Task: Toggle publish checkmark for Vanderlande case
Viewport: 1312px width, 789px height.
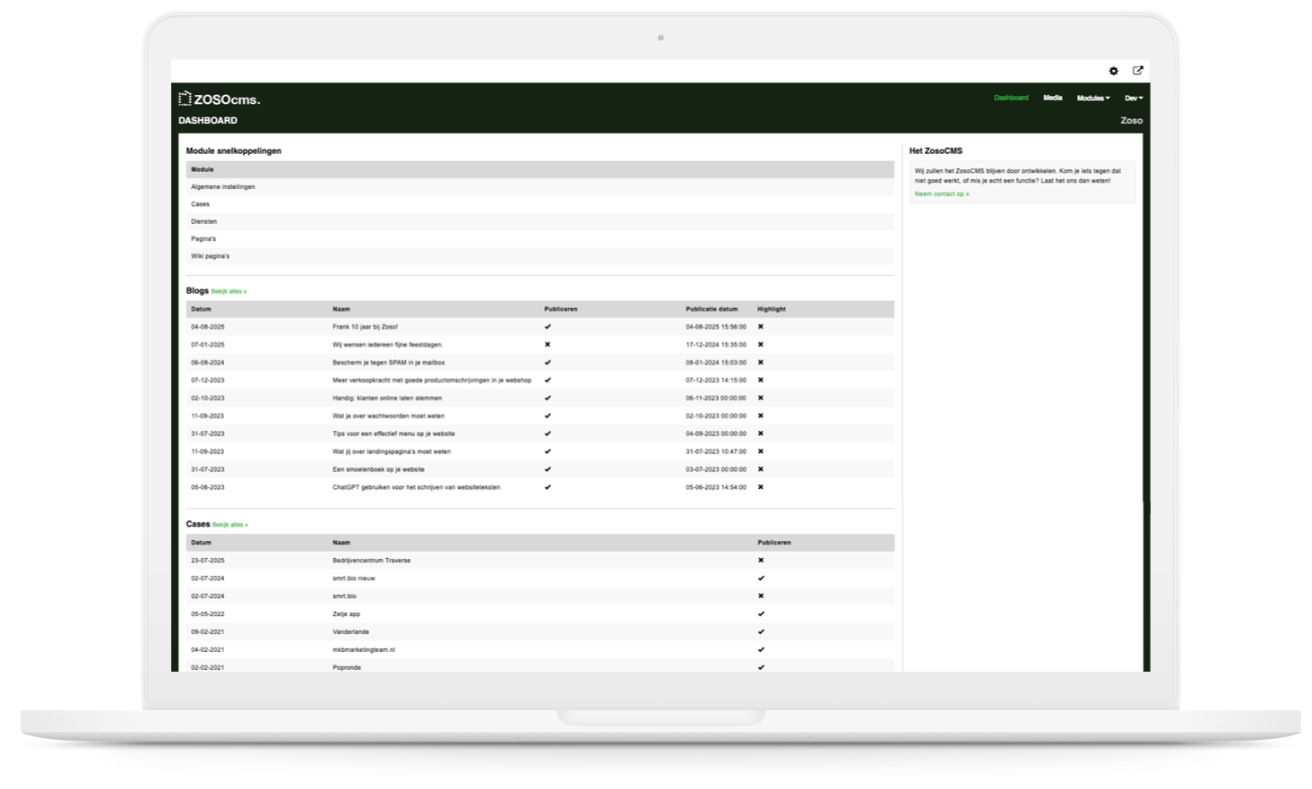Action: 761,632
